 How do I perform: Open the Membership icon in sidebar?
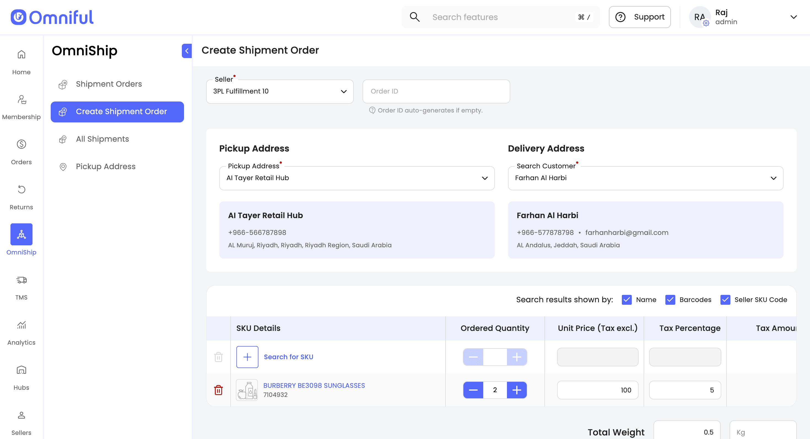coord(21,100)
